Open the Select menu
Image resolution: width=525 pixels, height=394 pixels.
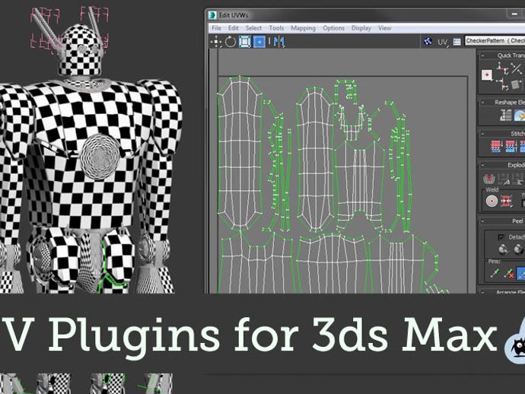(253, 28)
